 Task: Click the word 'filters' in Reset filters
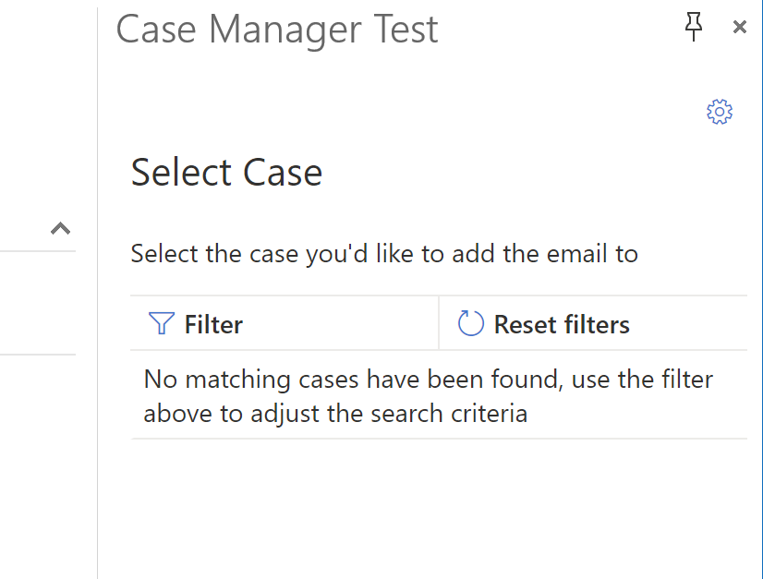[x=596, y=324]
